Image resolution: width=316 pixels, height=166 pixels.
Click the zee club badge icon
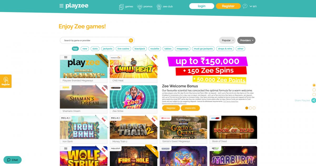159,7
